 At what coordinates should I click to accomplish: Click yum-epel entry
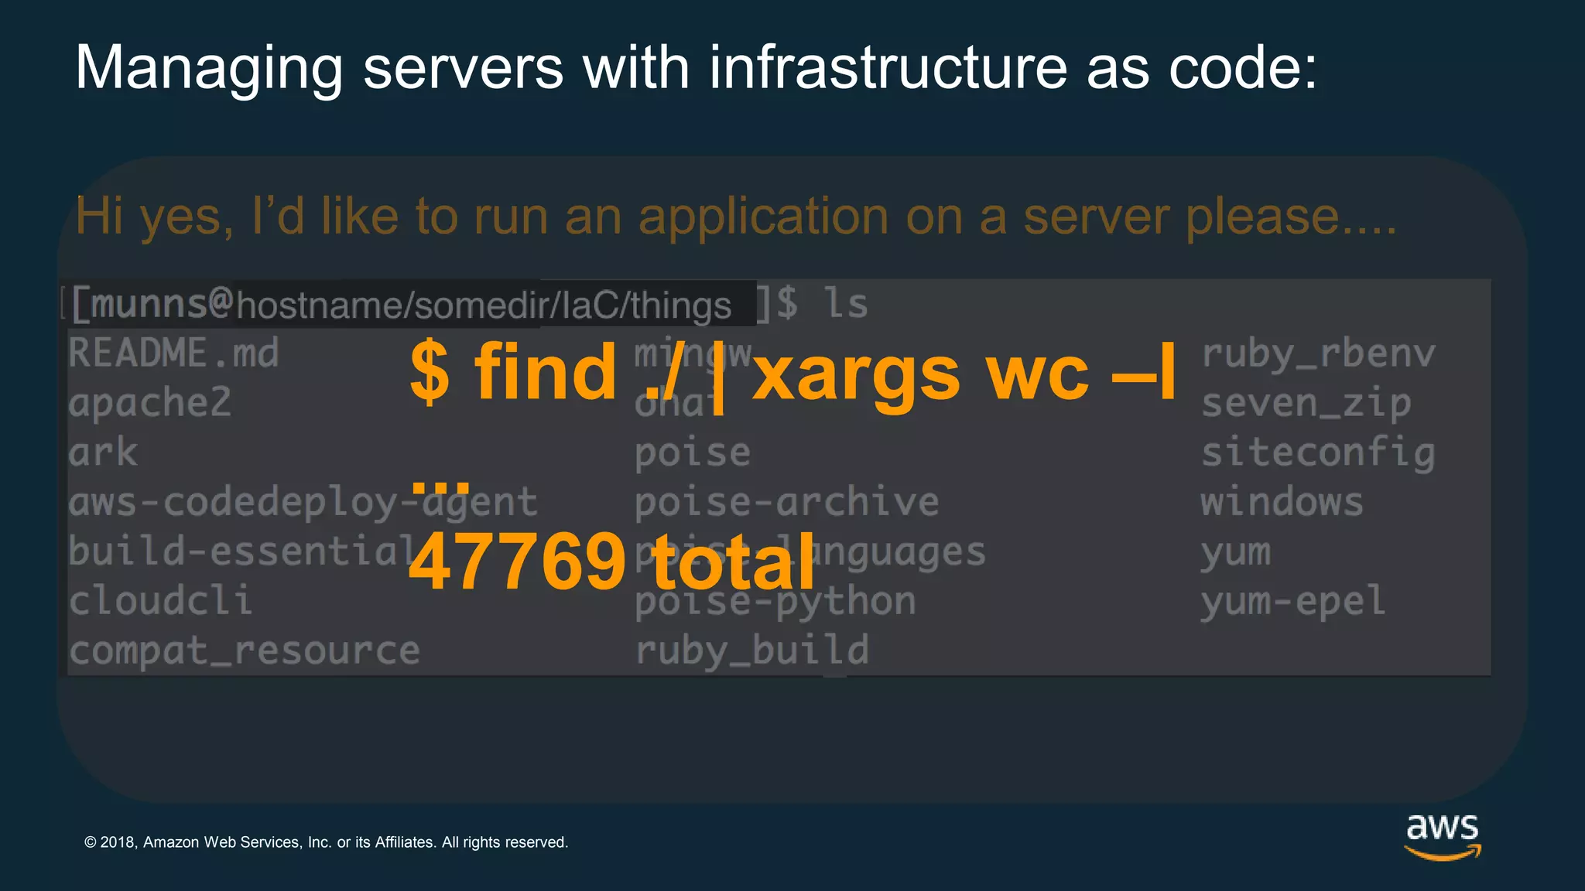point(1293,603)
